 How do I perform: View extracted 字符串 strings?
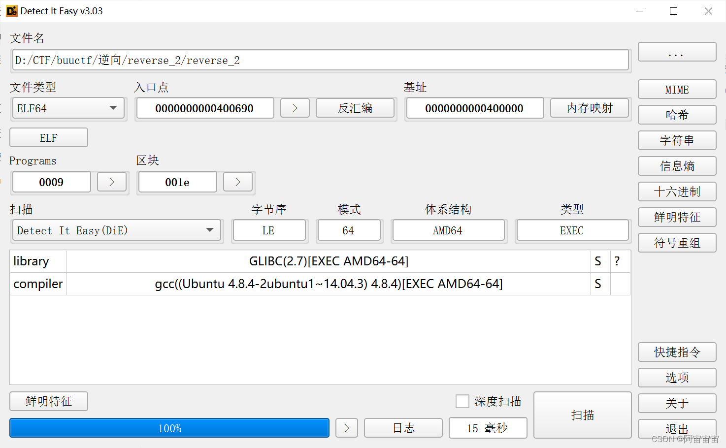click(677, 140)
